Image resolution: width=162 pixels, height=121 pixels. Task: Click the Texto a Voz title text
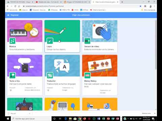[x=15, y=81]
